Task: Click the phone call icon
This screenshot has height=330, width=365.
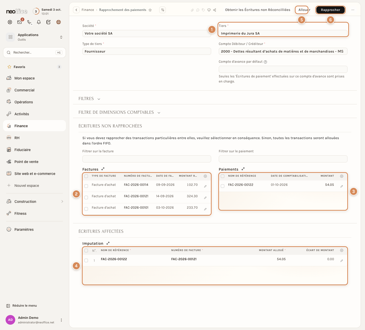Action: pyautogui.click(x=29, y=22)
